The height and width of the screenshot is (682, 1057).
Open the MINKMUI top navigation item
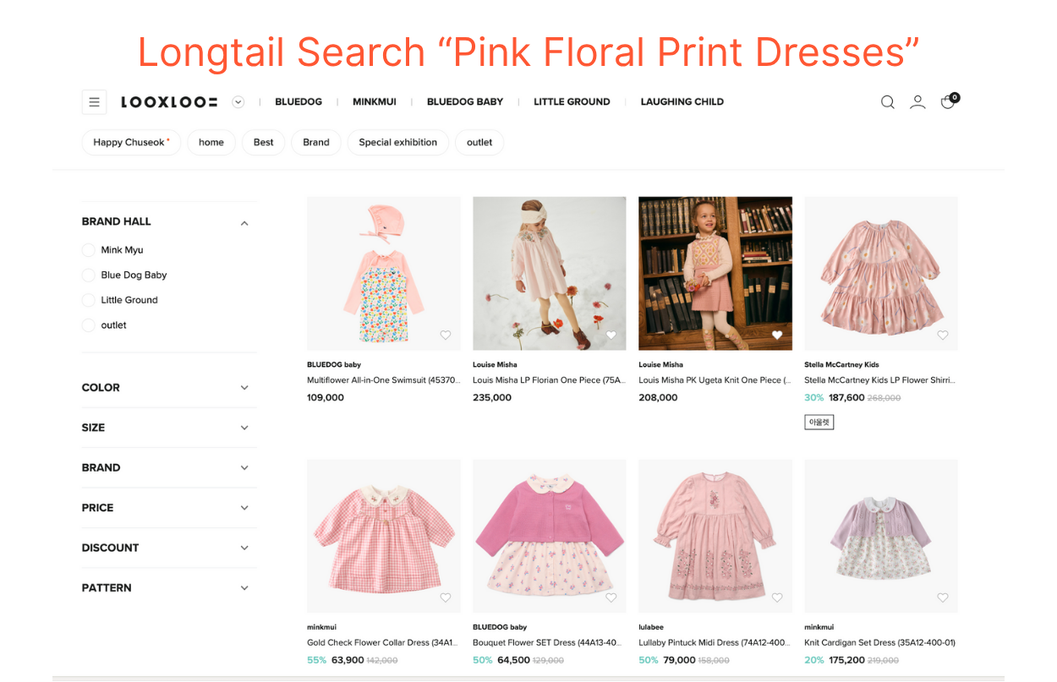click(x=375, y=101)
